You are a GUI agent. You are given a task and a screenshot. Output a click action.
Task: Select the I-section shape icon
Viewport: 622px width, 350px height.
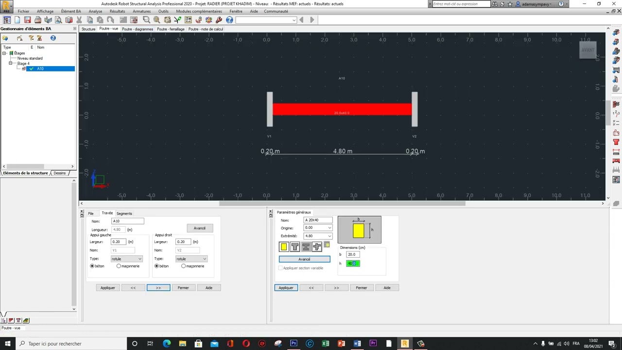(306, 247)
